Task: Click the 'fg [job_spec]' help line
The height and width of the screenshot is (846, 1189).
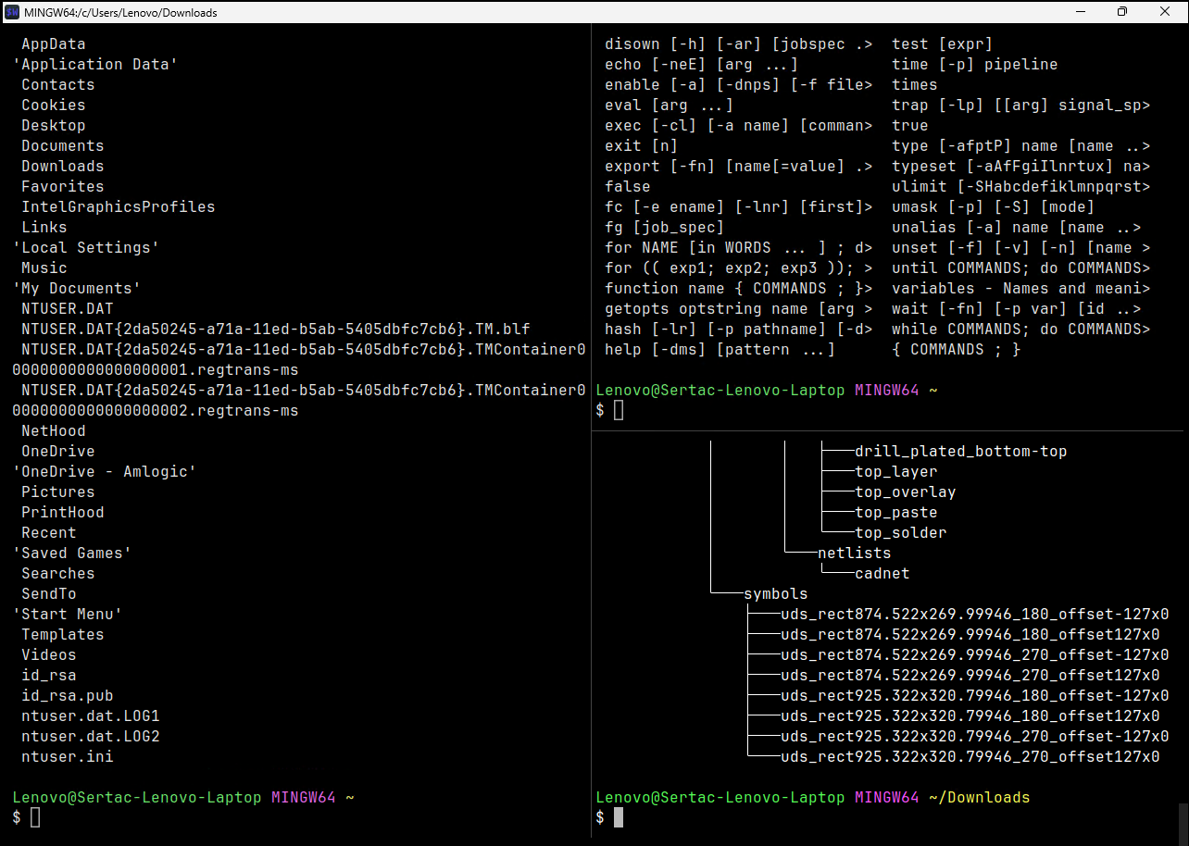Action: coord(665,228)
